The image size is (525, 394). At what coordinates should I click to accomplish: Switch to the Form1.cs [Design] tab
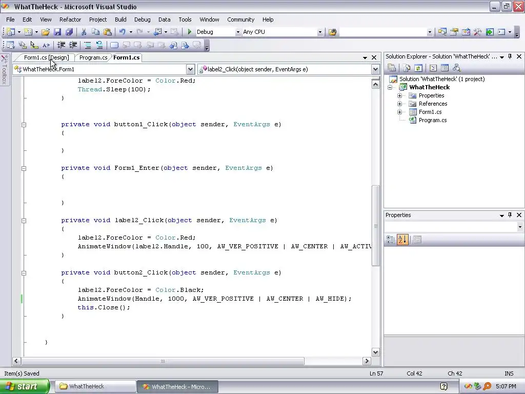46,57
